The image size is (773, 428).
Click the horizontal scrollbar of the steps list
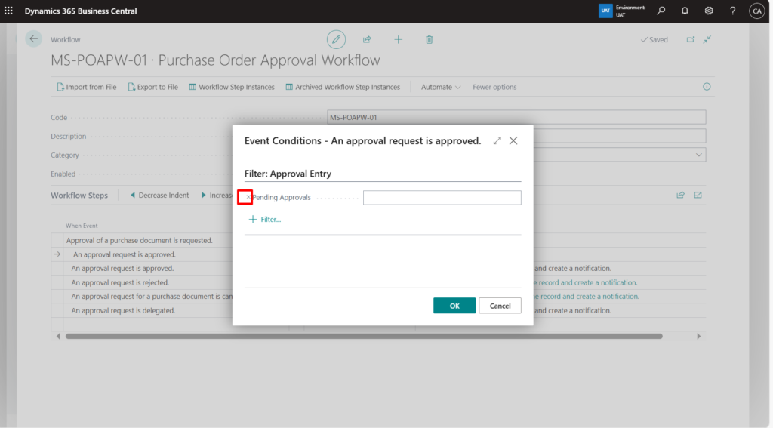(364, 337)
